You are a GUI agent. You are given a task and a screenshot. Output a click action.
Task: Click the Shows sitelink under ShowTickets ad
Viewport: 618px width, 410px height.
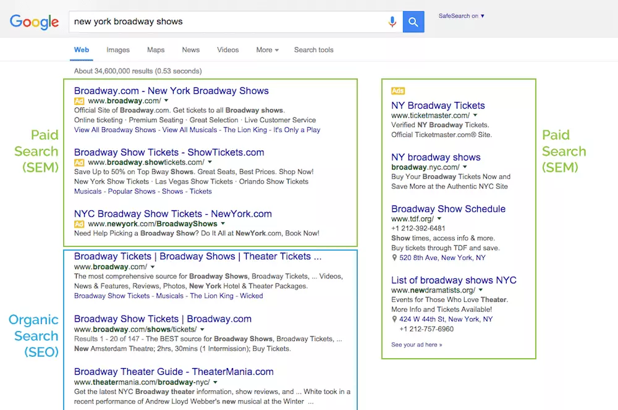click(172, 191)
